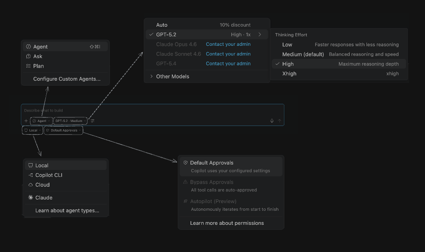
Task: Open the Local session target dropdown
Action: pyautogui.click(x=32, y=131)
